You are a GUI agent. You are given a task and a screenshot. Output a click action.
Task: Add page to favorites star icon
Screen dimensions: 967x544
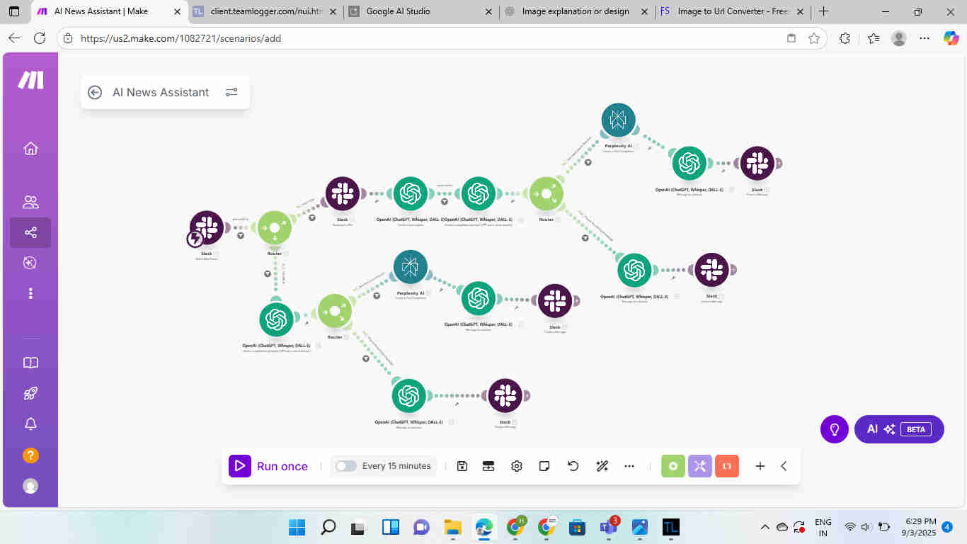(x=814, y=38)
